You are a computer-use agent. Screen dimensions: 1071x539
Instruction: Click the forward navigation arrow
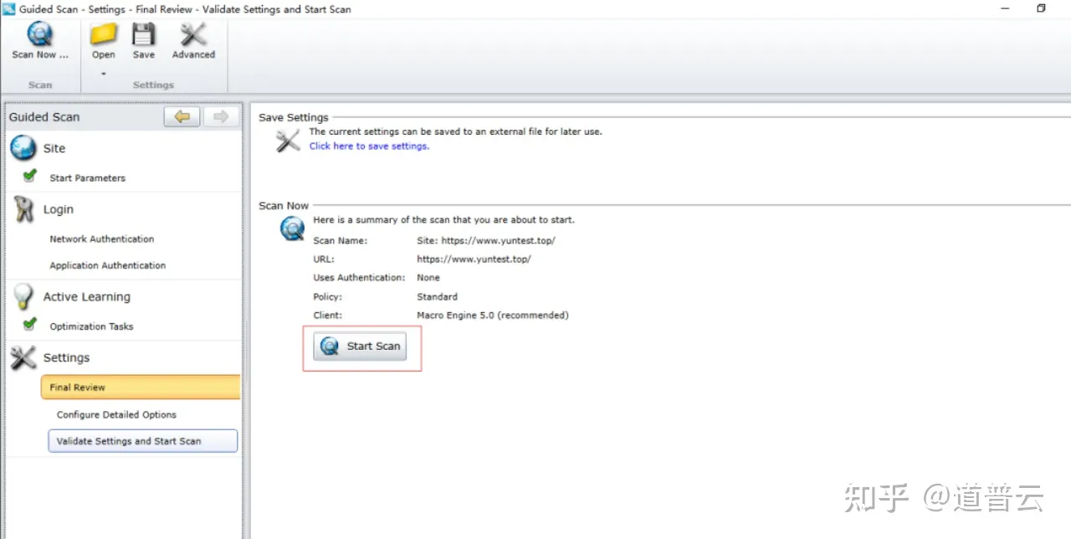click(x=220, y=116)
